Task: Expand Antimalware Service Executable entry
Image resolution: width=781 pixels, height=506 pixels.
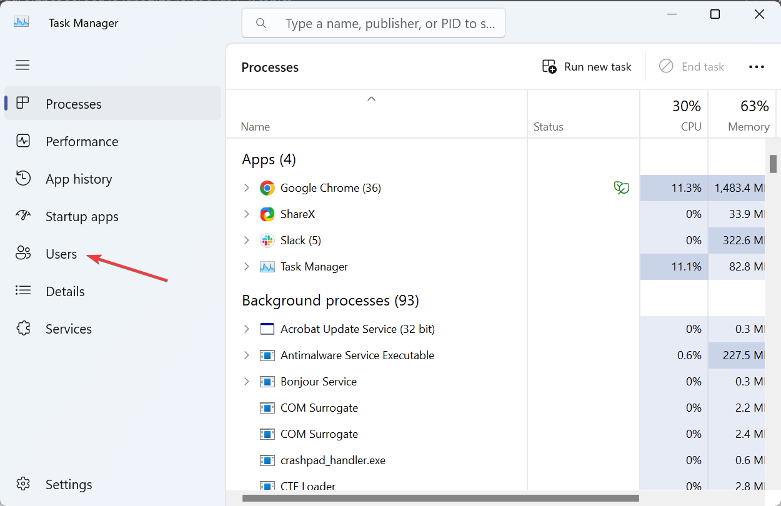Action: coord(246,355)
